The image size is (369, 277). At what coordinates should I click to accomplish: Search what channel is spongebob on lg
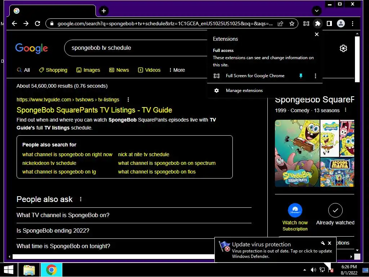pyautogui.click(x=59, y=172)
